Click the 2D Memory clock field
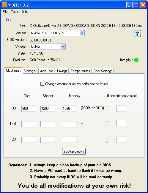The height and width of the screenshot is (193, 148). (x=69, y=140)
